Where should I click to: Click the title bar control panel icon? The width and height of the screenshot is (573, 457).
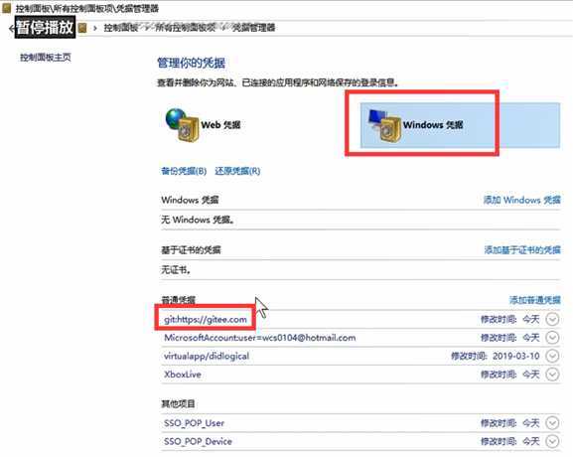(7, 8)
